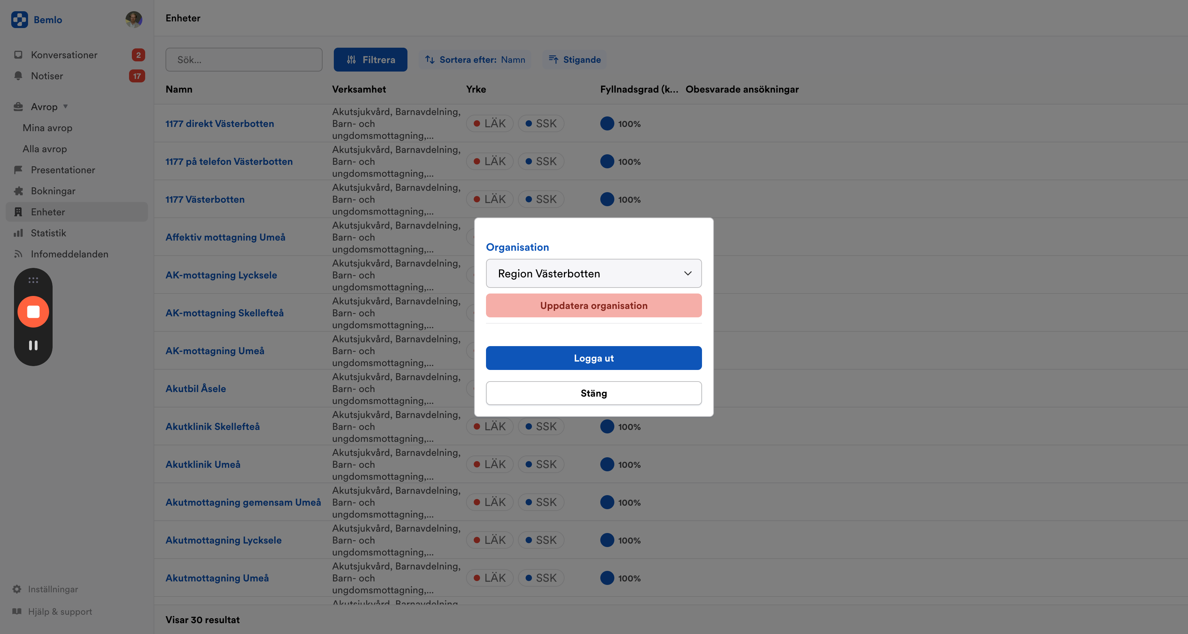This screenshot has height=634, width=1188.
Task: Click the Bemlo logo icon
Action: 19,19
